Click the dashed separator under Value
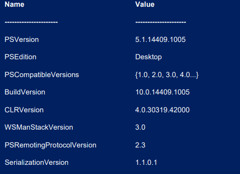Screen dimensions: 240x174 pyautogui.click(x=161, y=22)
